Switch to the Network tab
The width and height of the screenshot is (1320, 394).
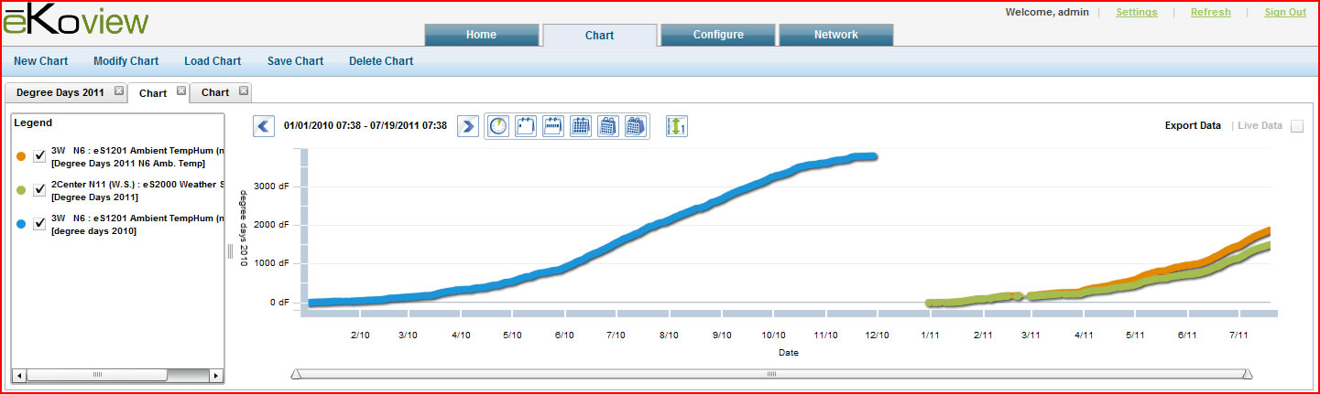pos(835,35)
